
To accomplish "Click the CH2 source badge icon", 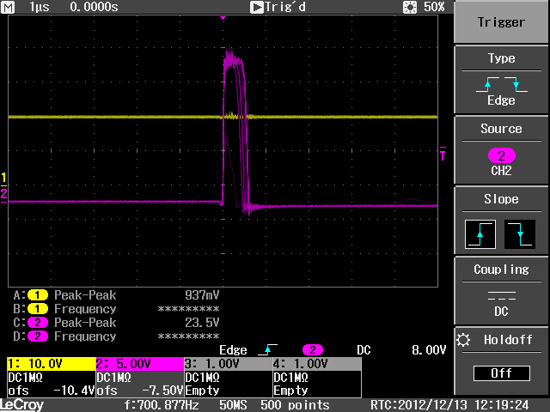I will coord(502,155).
